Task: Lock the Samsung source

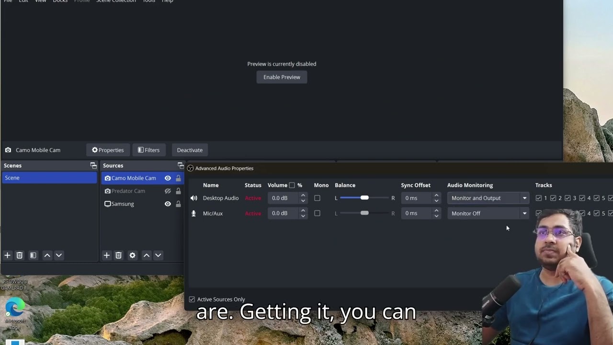Action: tap(178, 204)
